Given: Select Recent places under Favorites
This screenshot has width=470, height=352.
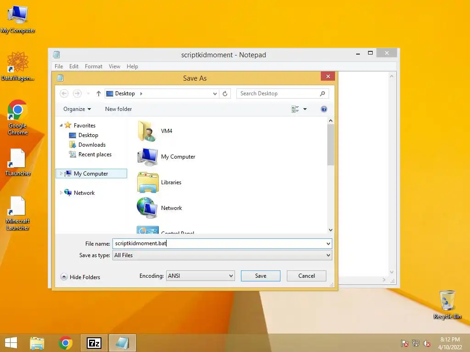Looking at the screenshot, I should click(90, 154).
